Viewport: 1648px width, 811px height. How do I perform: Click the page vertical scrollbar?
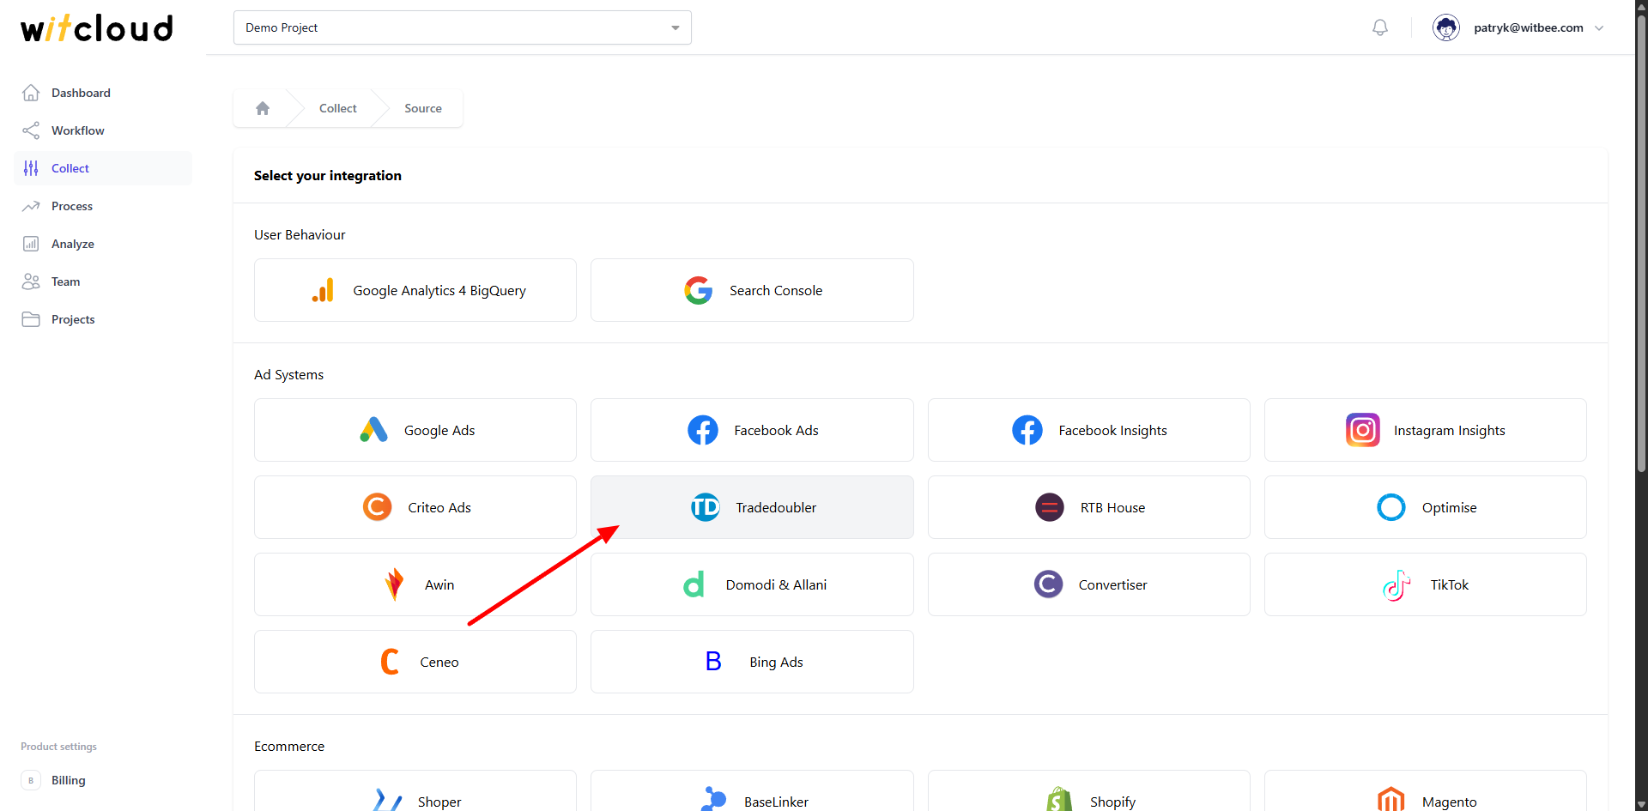pyautogui.click(x=1641, y=245)
